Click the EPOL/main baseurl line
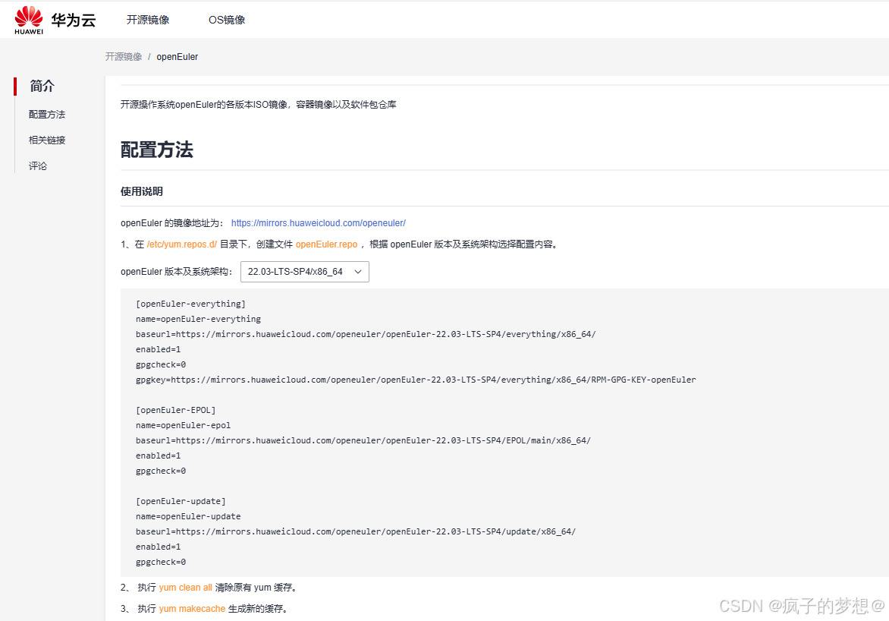 tap(363, 440)
